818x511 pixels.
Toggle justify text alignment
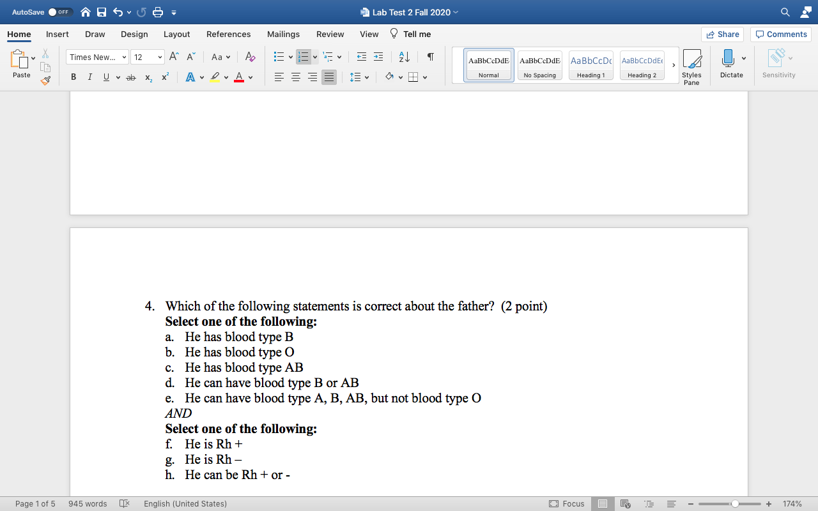point(328,77)
